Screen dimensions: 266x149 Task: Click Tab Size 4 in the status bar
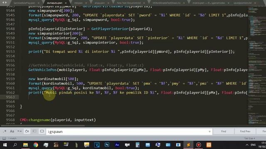[x=249, y=138]
